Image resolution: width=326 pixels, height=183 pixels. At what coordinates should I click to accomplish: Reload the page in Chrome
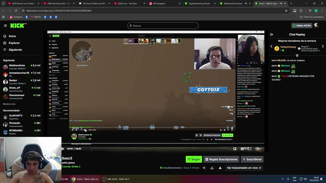click(16, 11)
